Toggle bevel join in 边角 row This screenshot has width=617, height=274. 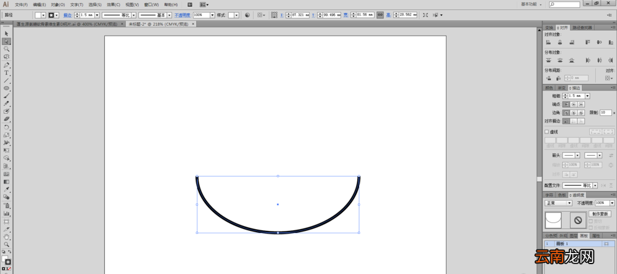(x=581, y=113)
